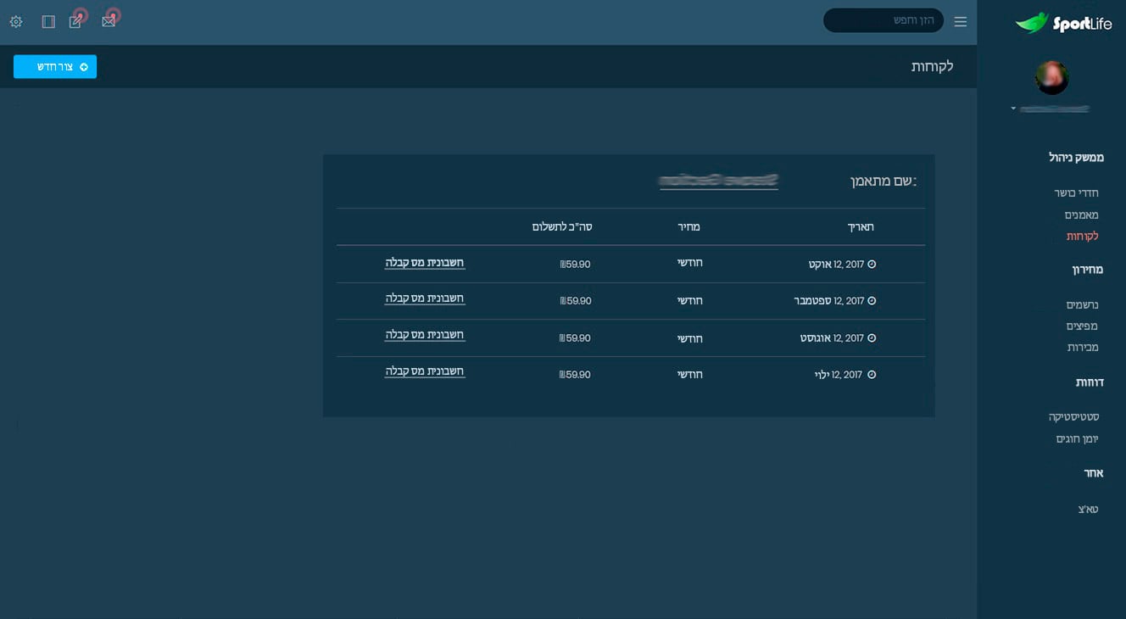Focus the search input field
Screen dimensions: 1126x619
tap(883, 20)
